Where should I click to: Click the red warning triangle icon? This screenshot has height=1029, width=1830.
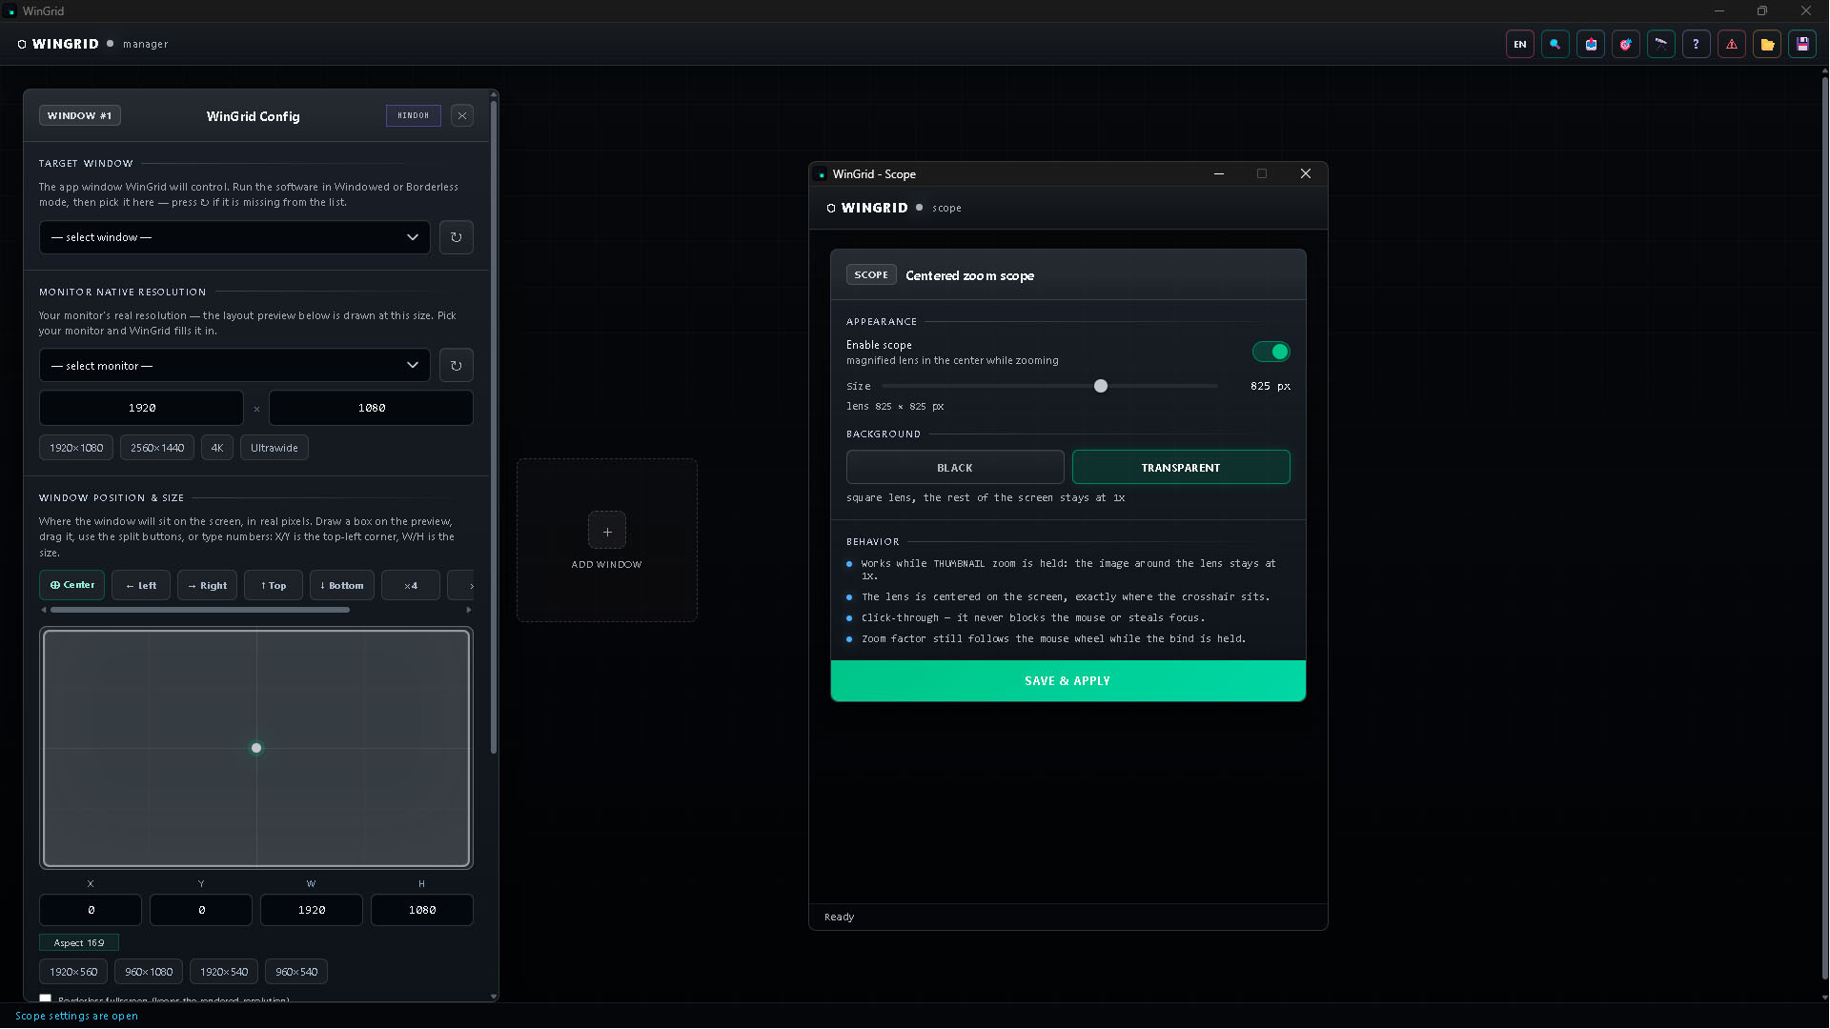1732,44
